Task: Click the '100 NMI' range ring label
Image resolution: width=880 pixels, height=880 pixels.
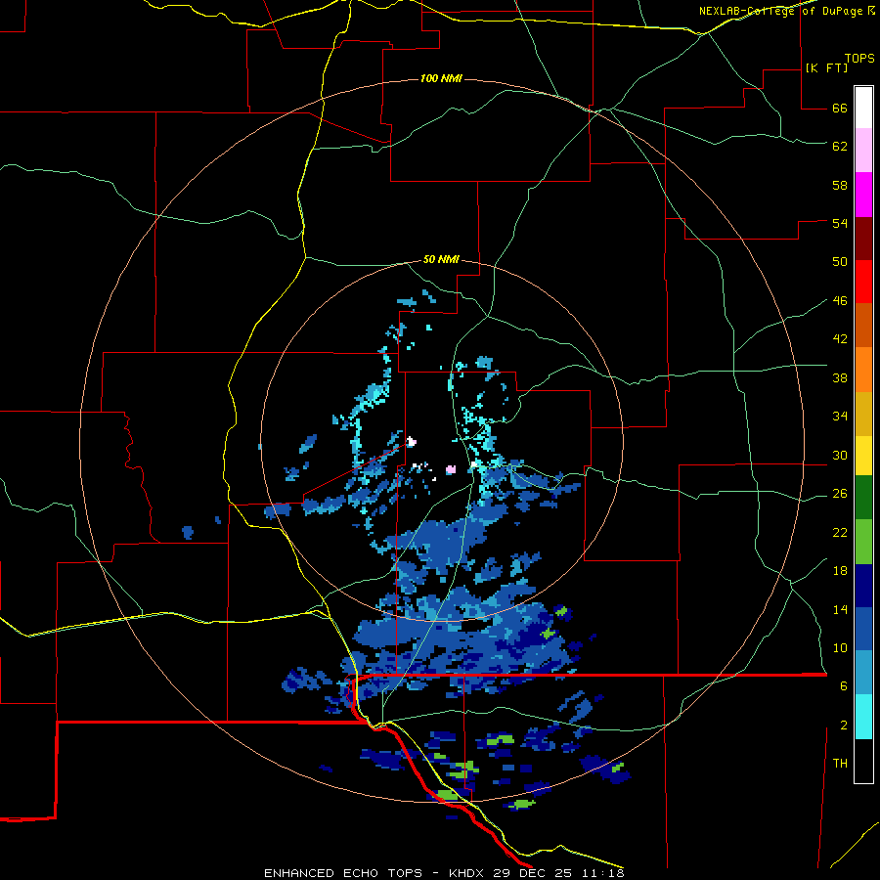Action: 441,78
